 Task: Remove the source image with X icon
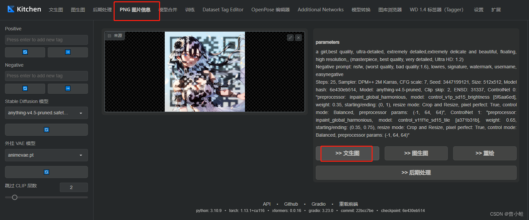(298, 38)
